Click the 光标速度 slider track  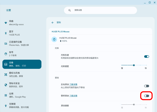click(134, 65)
